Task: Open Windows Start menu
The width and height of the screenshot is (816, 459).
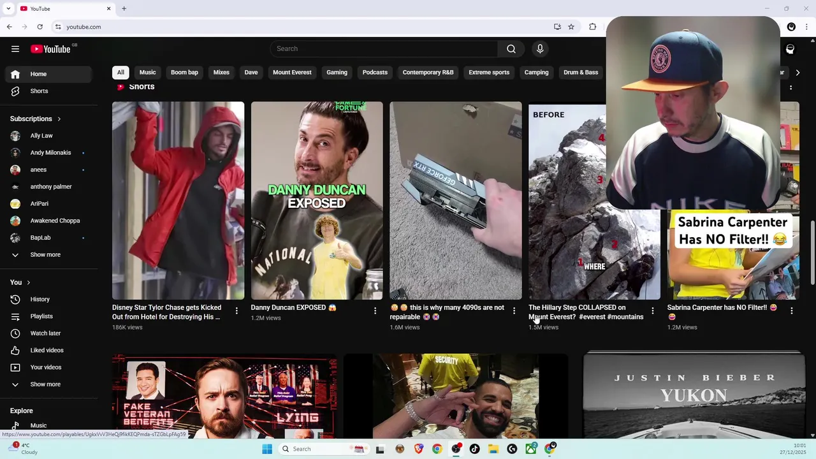Action: [x=267, y=449]
